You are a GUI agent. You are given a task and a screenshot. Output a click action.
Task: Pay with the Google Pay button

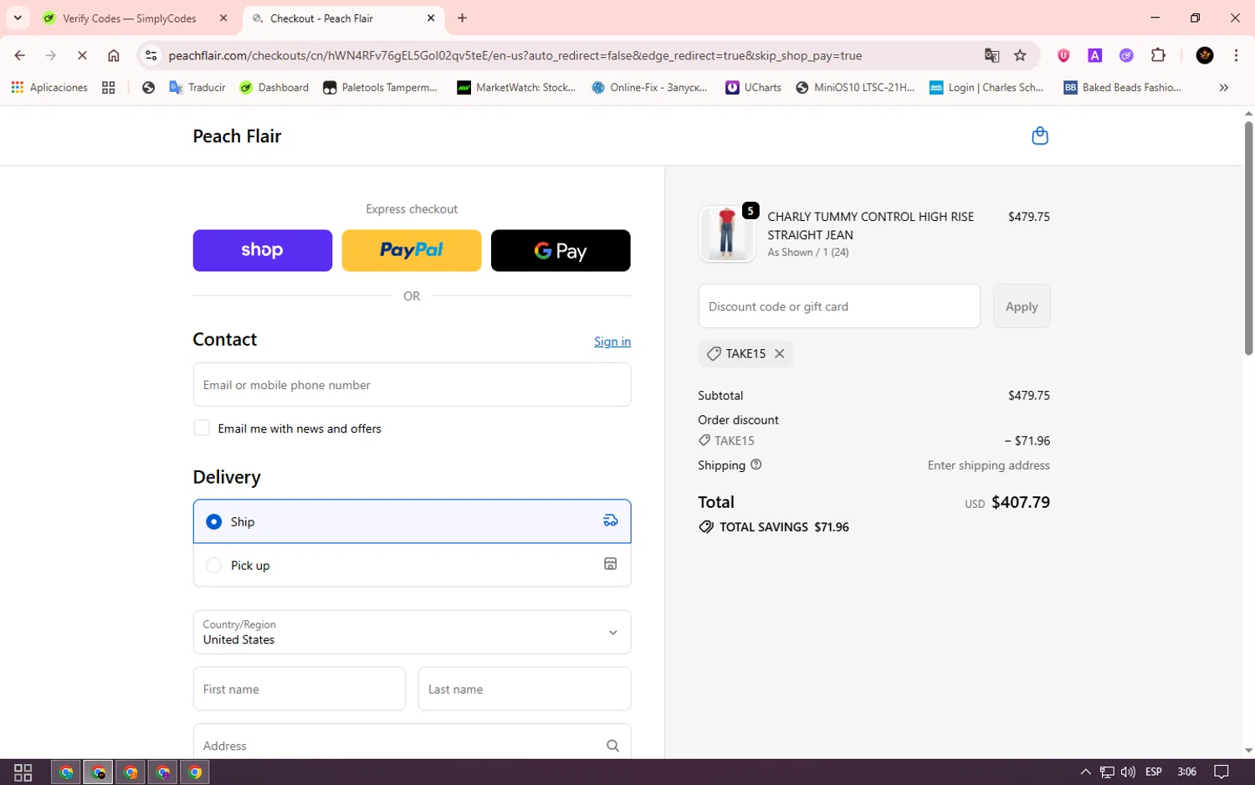pyautogui.click(x=561, y=250)
